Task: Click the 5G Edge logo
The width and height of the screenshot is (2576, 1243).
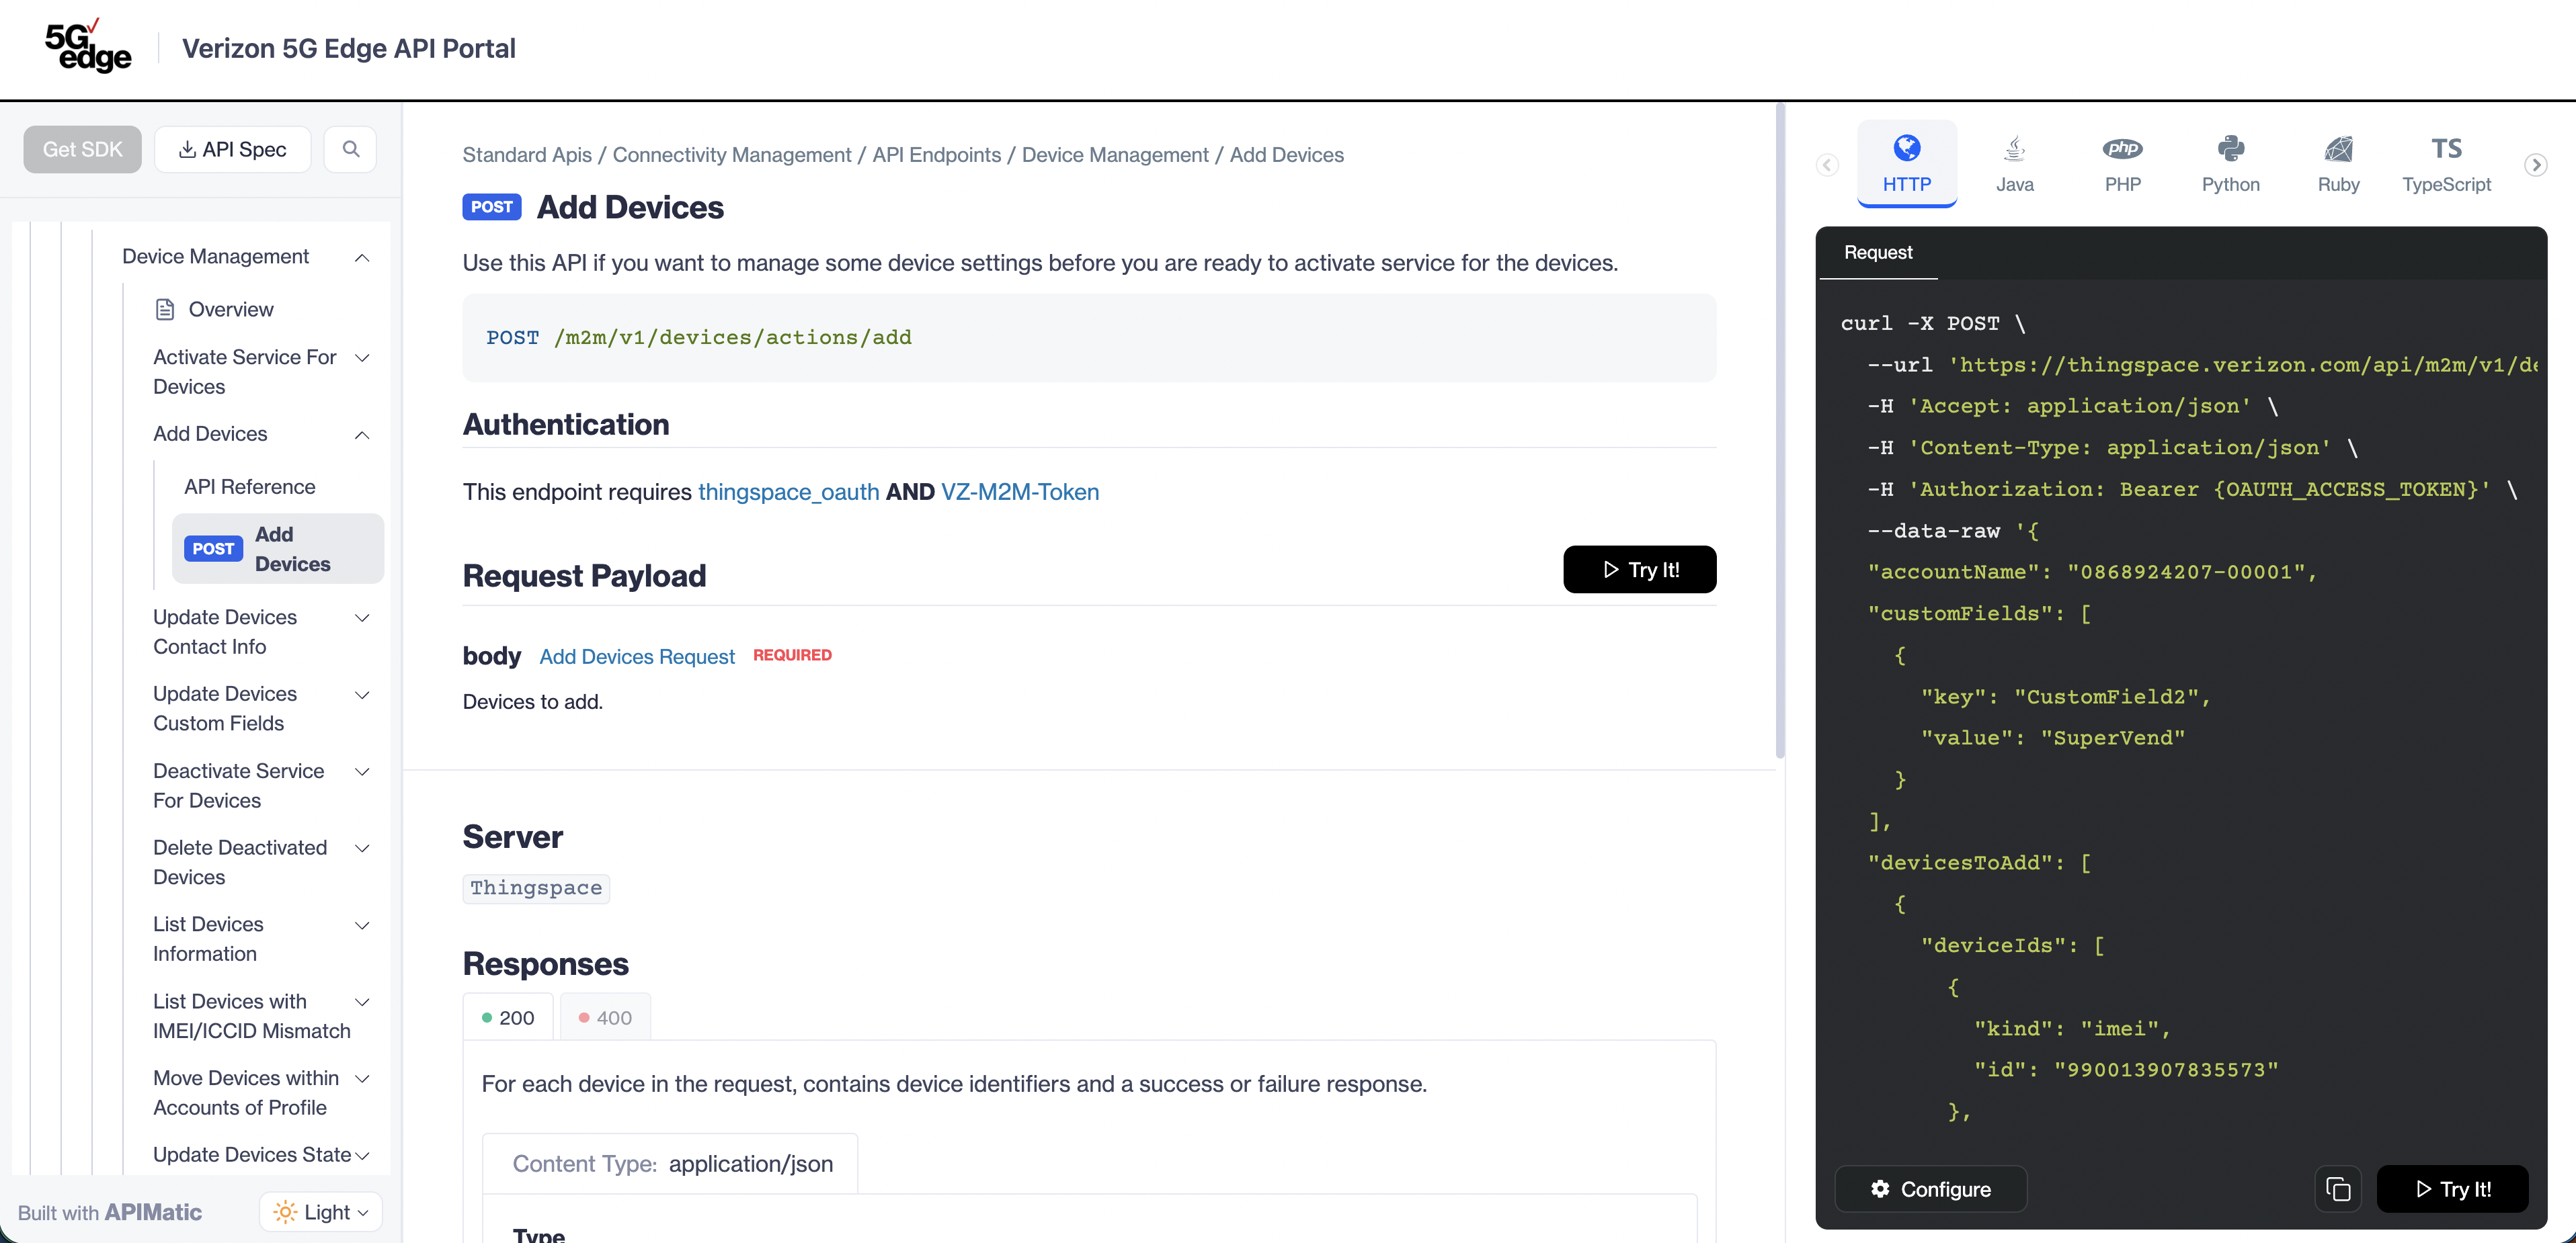Action: 88,47
